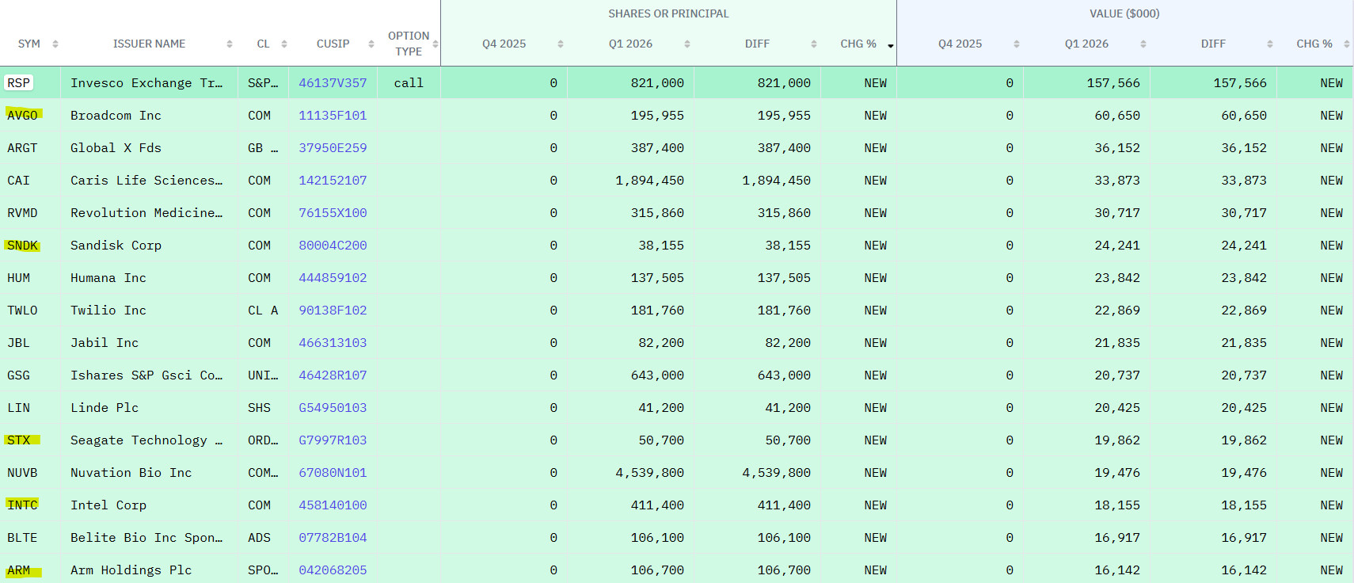
Task: Follow Linde CUSIP link G54950103
Action: tap(333, 408)
